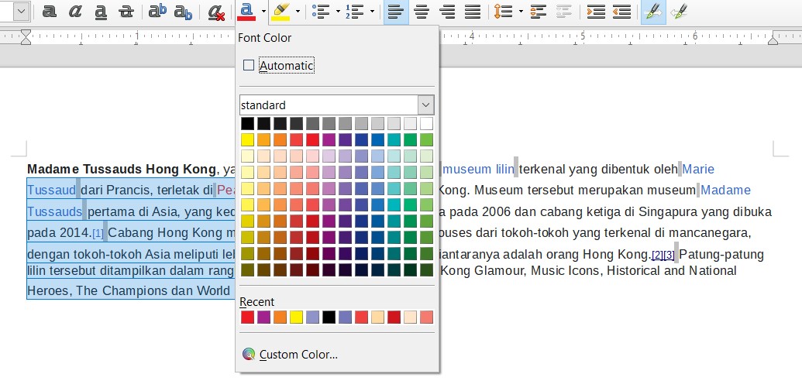802x381 pixels.
Task: Click the left indent marker on the ruler
Action: point(26,37)
